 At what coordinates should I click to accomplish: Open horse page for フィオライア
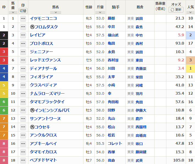click(x=42, y=77)
